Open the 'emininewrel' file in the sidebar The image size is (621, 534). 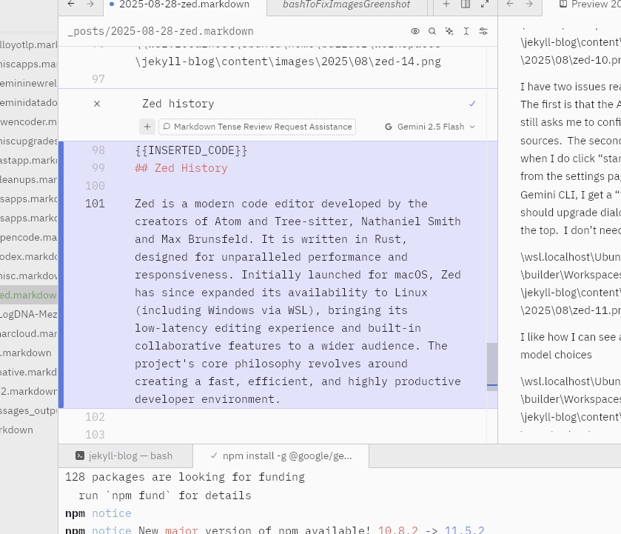coord(29,83)
